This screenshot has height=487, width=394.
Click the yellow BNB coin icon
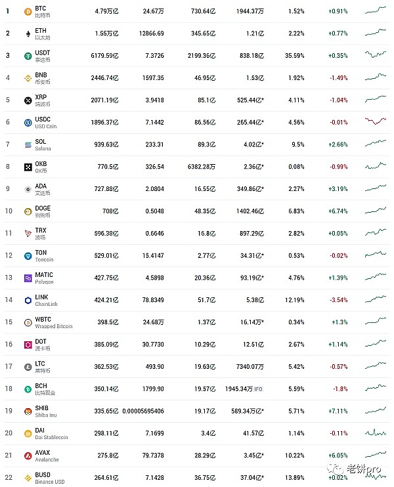(x=28, y=78)
